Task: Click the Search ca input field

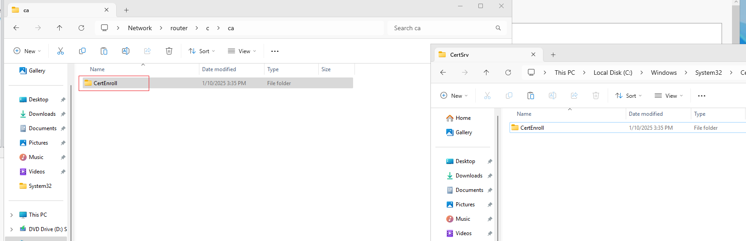Action: [x=447, y=28]
